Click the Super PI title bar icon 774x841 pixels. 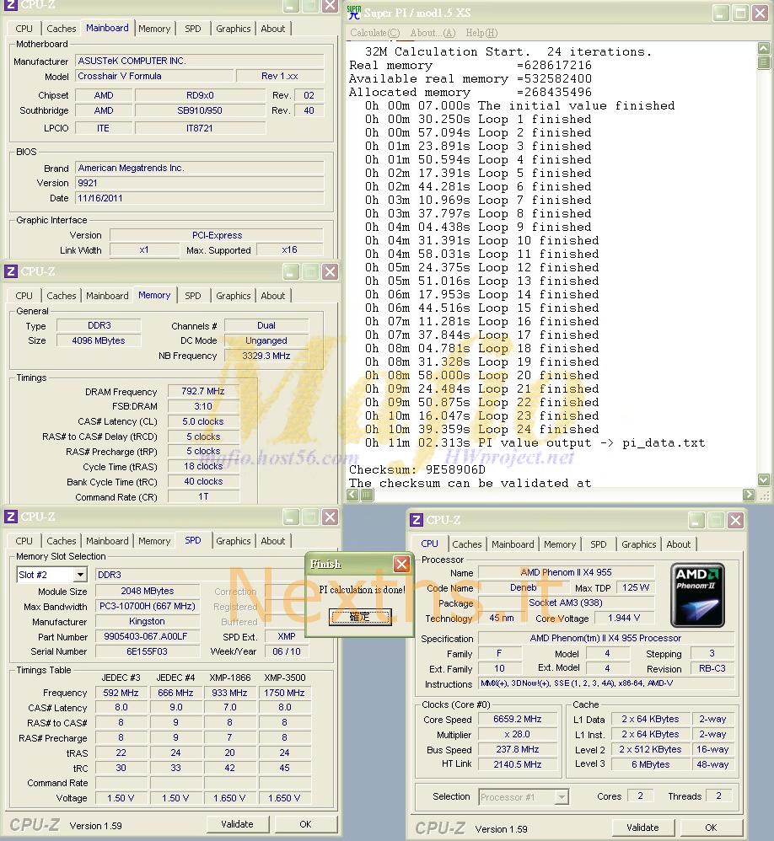(354, 12)
